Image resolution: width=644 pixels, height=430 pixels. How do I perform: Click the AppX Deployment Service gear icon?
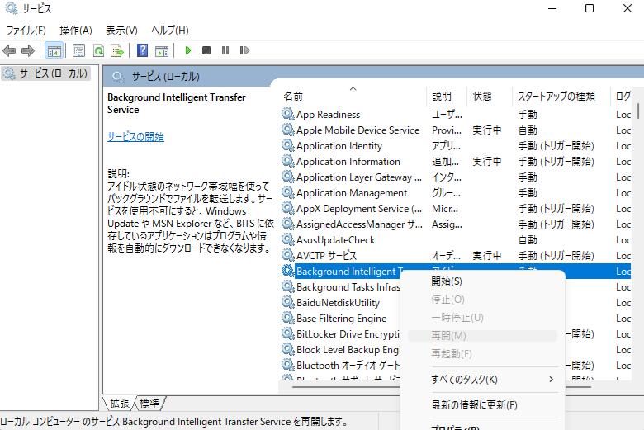coord(288,208)
